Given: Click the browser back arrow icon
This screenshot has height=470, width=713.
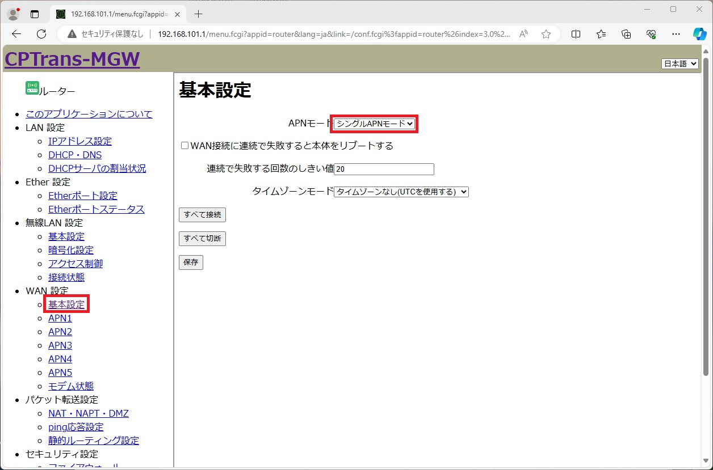Looking at the screenshot, I should [x=16, y=34].
